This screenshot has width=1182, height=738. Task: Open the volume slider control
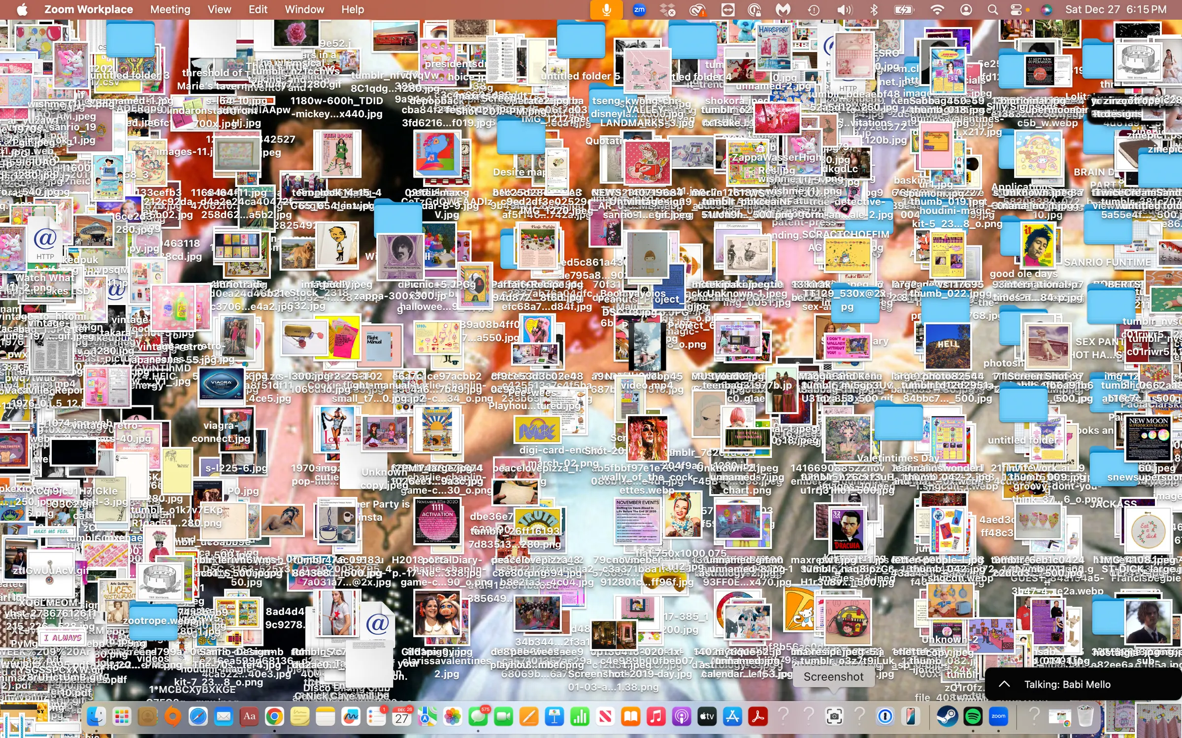844,9
